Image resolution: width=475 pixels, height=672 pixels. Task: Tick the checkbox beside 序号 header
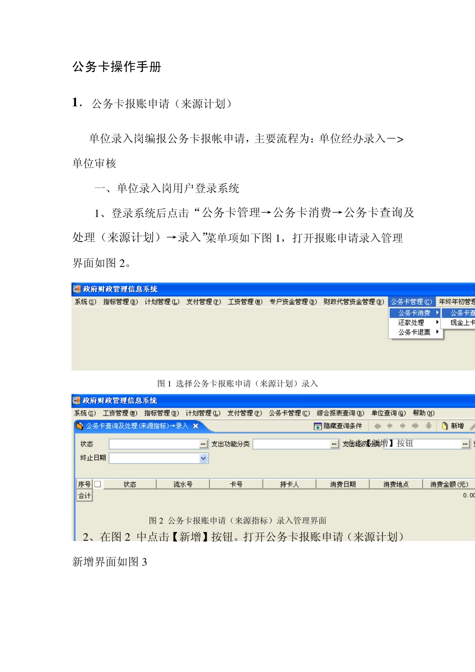97,484
